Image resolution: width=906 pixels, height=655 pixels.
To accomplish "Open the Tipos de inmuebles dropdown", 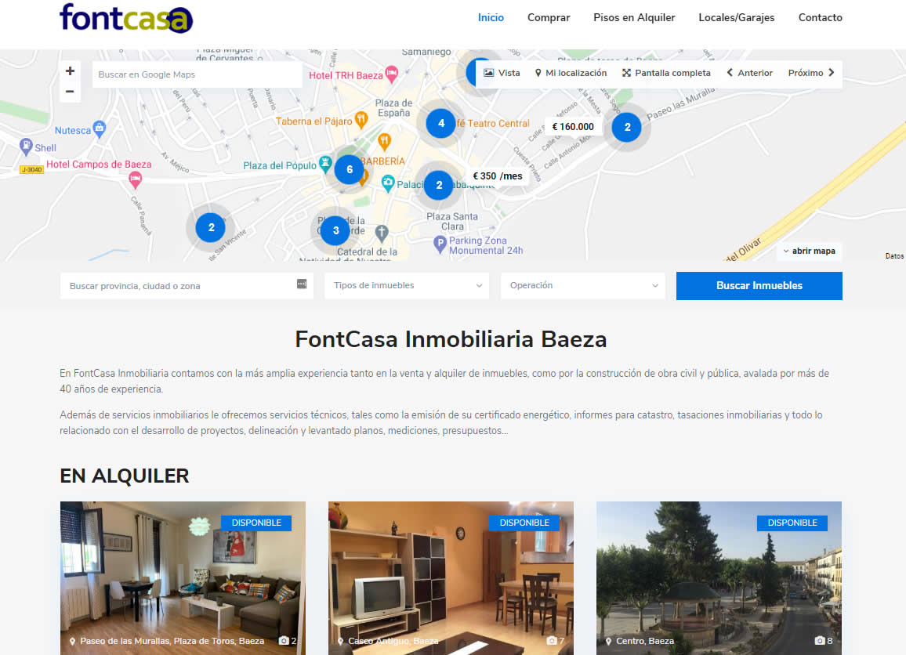I will coord(407,285).
